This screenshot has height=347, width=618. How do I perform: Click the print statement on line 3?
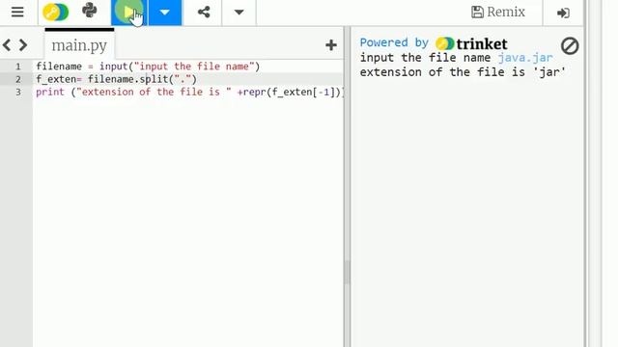click(189, 93)
